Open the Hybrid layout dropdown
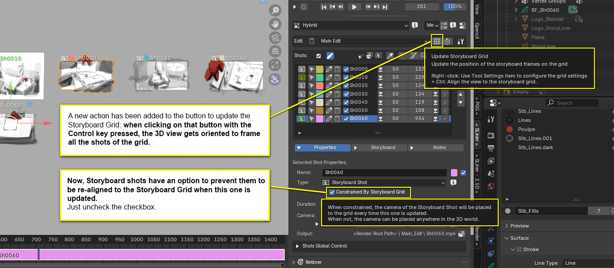Viewport: 614px width, 268px height. coord(351,25)
